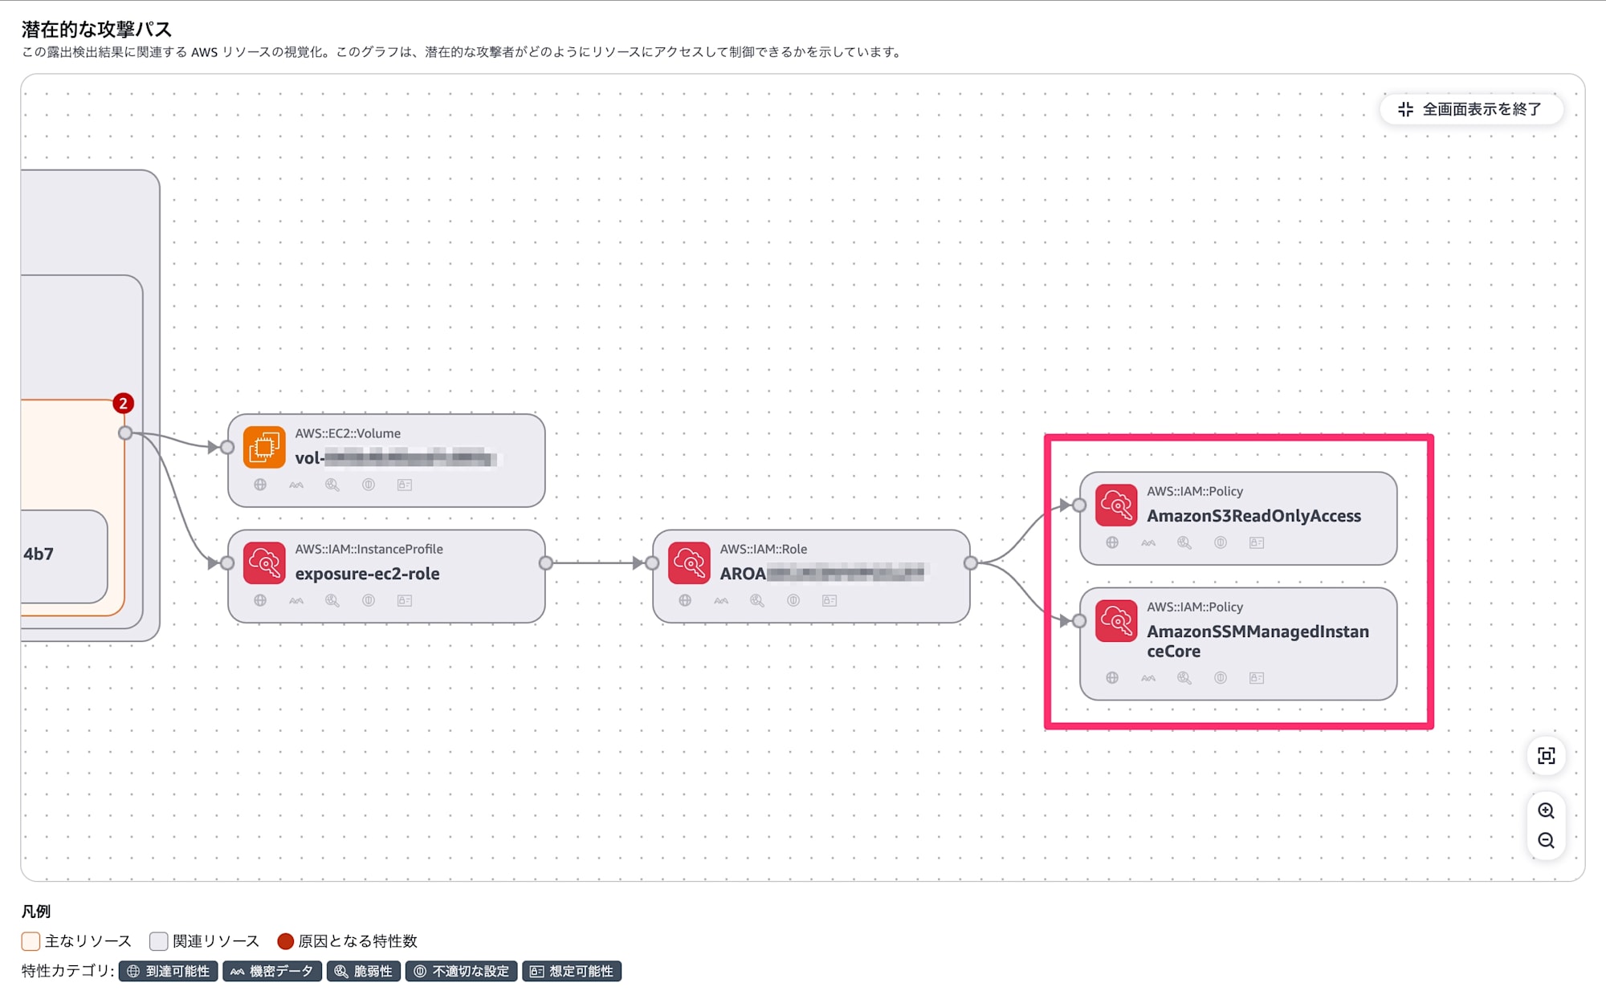1606x1003 pixels.
Task: Click the AWS::IAM::InstanceProfile type label
Action: 369,549
